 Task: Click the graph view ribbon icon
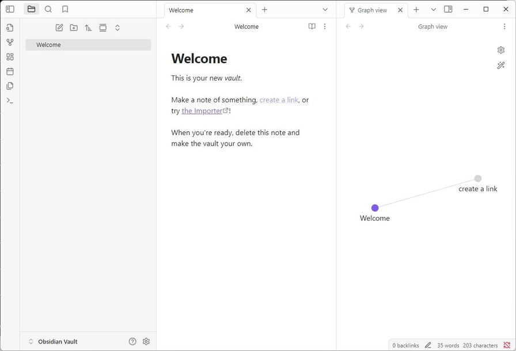point(10,43)
